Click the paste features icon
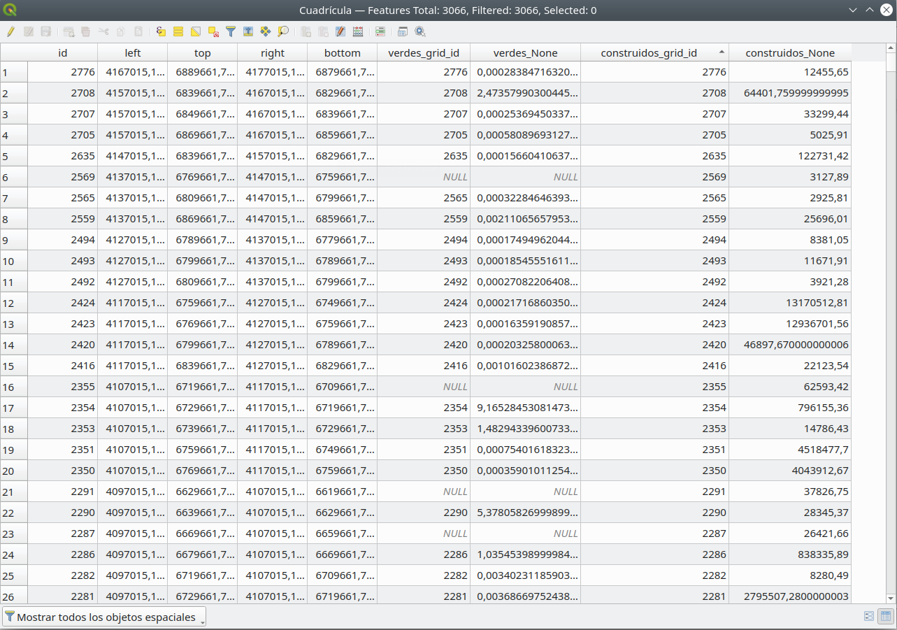This screenshot has height=630, width=897. 138,31
